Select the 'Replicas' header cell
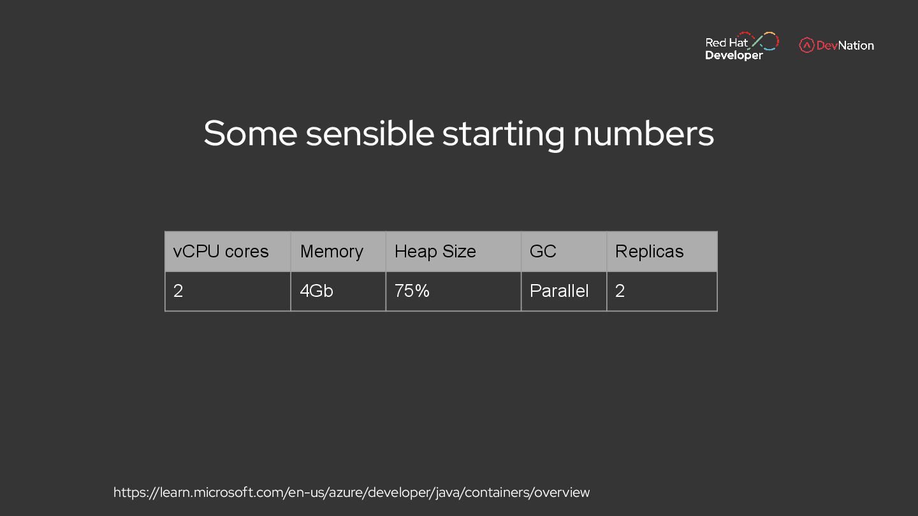 point(661,252)
